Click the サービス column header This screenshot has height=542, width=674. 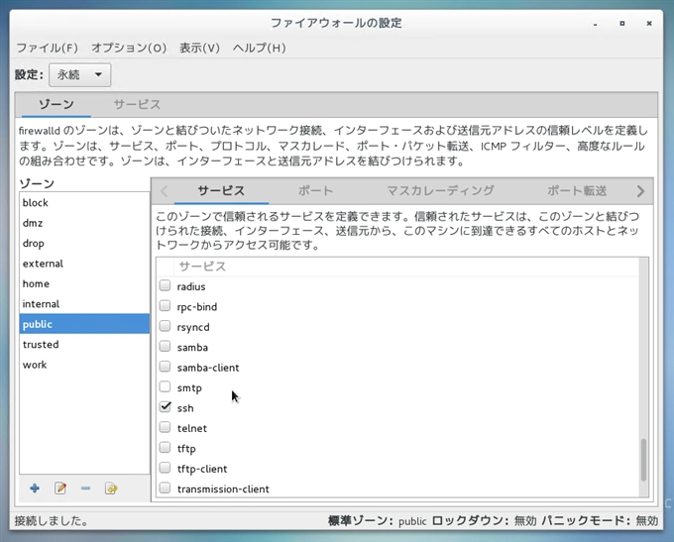406,267
